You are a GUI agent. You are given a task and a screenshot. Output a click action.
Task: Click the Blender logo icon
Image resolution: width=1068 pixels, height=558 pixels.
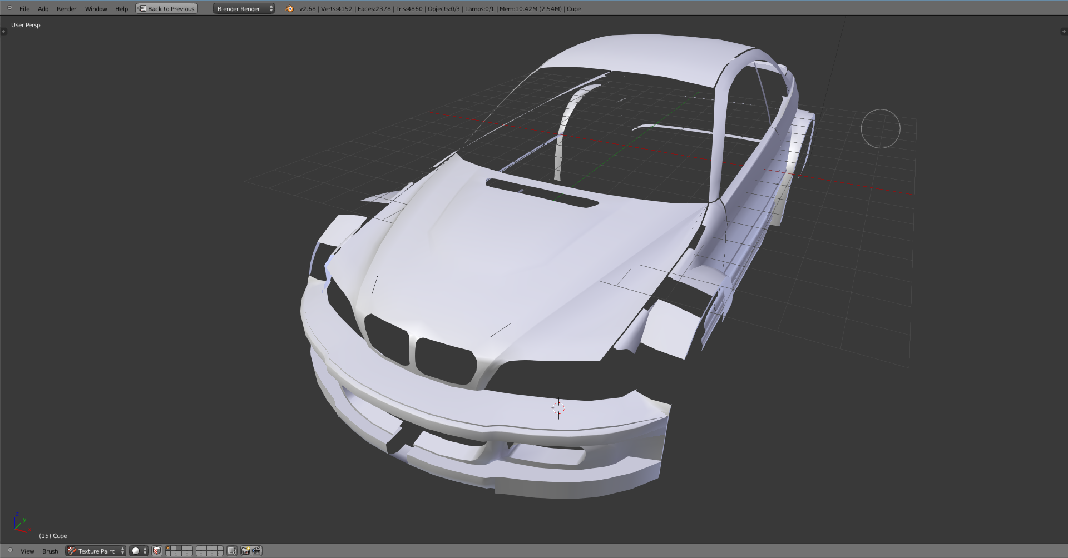click(x=289, y=8)
